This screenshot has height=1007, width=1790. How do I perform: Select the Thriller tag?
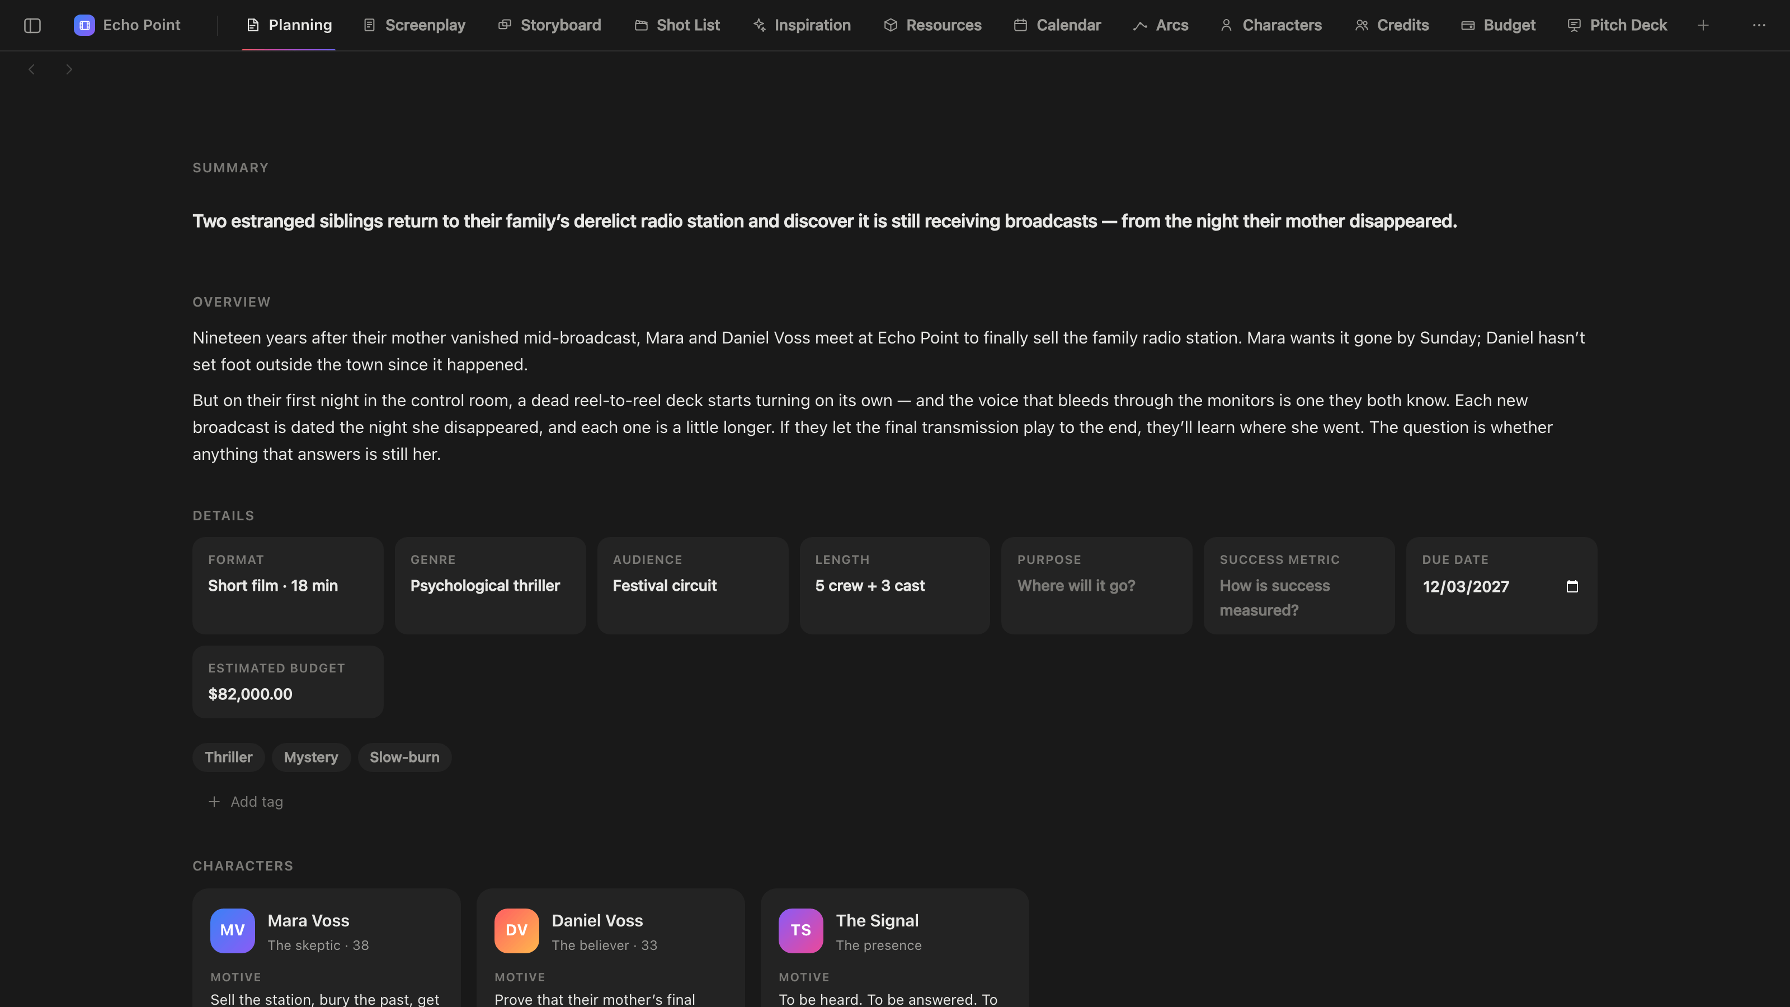point(229,757)
